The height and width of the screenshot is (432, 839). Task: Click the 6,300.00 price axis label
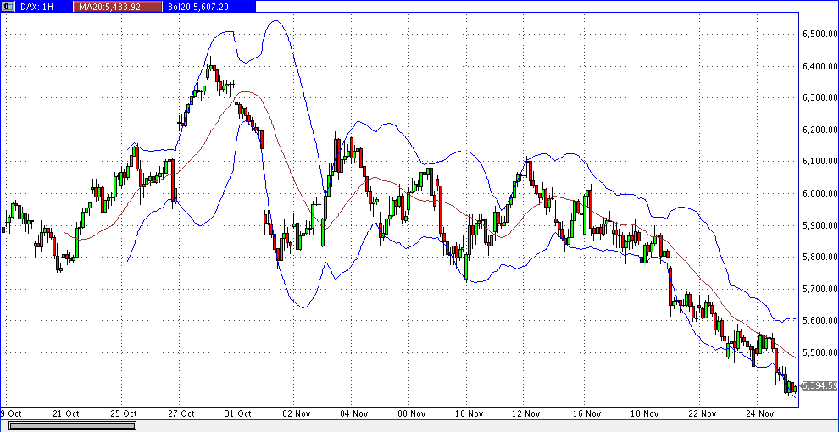click(820, 98)
